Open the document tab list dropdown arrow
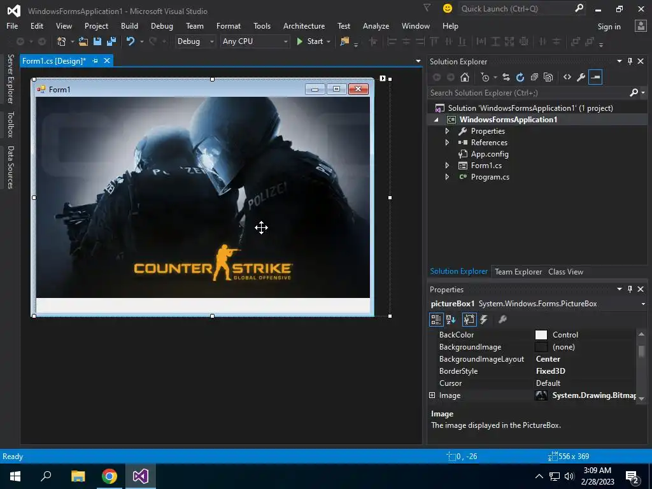The image size is (652, 489). 418,61
